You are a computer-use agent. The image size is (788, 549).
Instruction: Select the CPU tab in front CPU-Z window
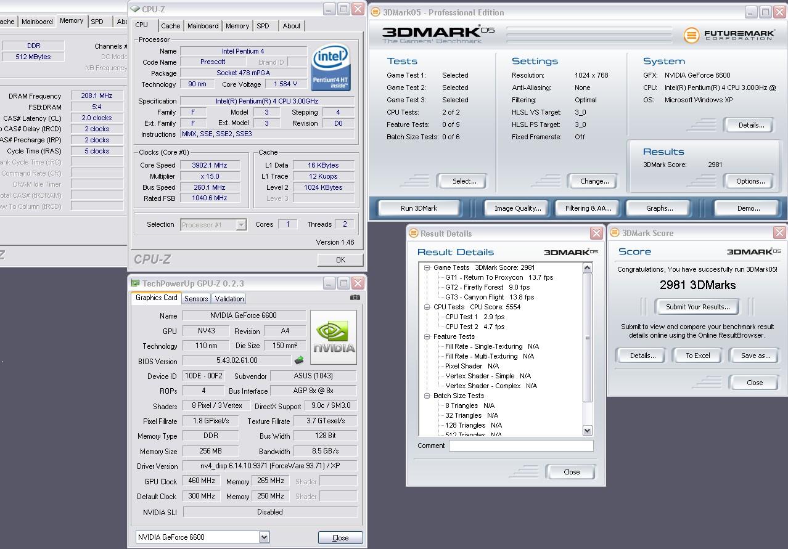point(142,25)
